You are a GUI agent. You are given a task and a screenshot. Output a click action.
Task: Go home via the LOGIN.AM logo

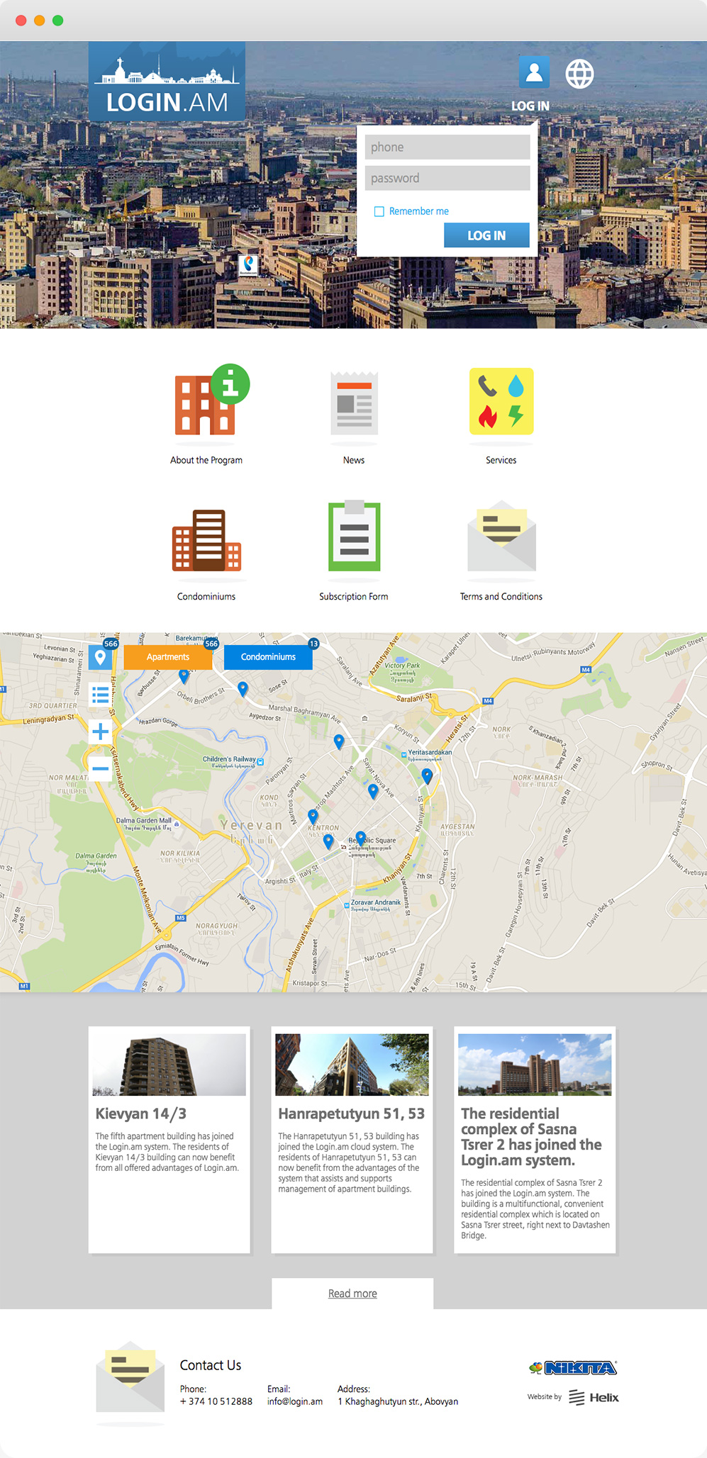pyautogui.click(x=167, y=81)
